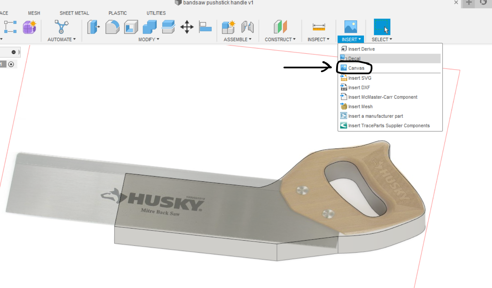Open a new design tab with plus
The image size is (492, 288).
click(468, 3)
